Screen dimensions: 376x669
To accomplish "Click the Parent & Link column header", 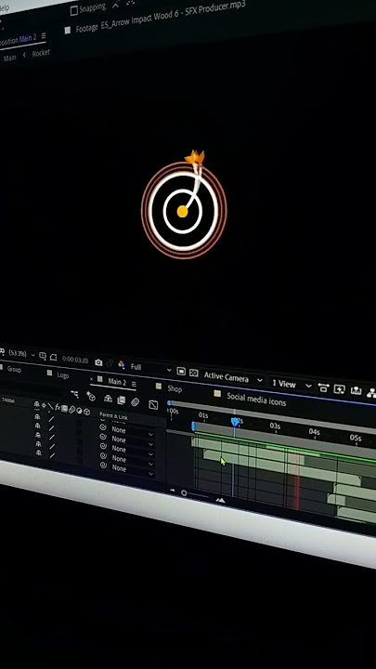I will [113, 416].
